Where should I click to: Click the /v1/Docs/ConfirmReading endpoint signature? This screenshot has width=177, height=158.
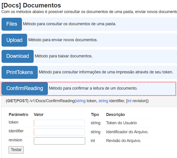point(77,101)
